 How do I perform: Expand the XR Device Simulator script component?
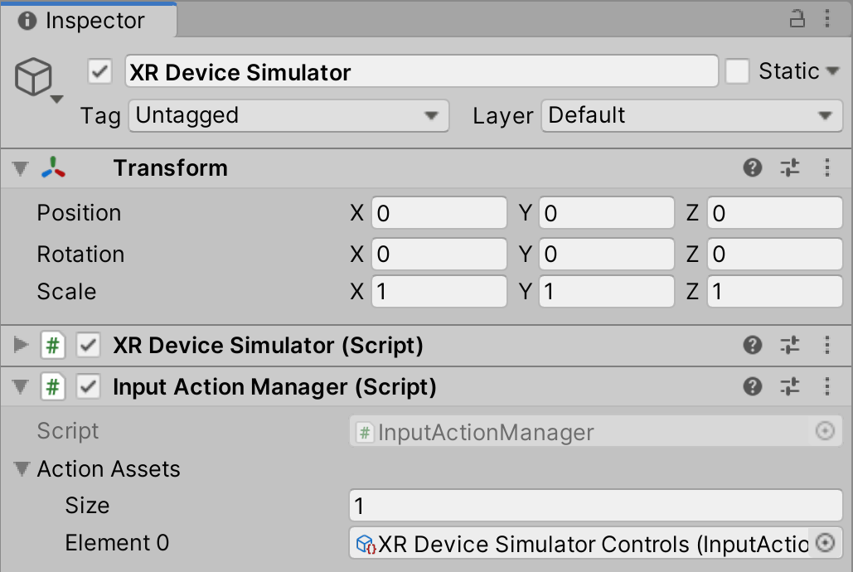point(21,346)
